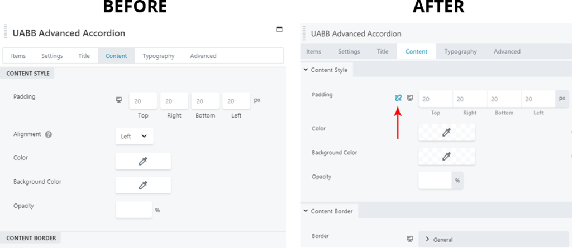This screenshot has height=248, width=572.
Task: Collapse the Content Border section in right panel
Action: pyautogui.click(x=306, y=211)
